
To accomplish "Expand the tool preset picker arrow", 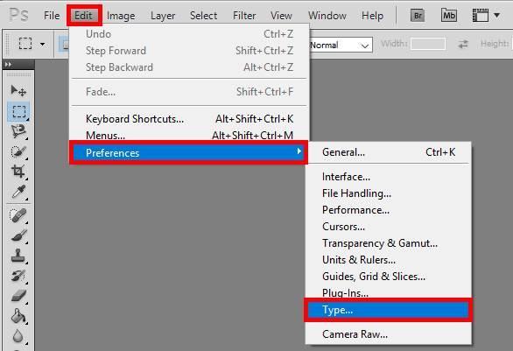I will 43,44.
